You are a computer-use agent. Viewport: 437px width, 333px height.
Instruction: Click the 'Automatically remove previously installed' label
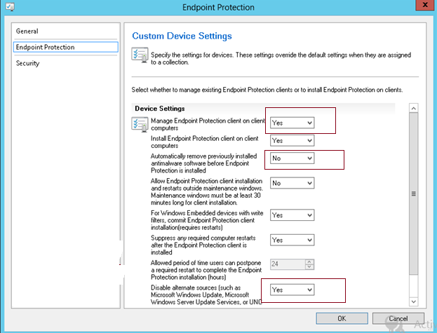[x=203, y=163]
